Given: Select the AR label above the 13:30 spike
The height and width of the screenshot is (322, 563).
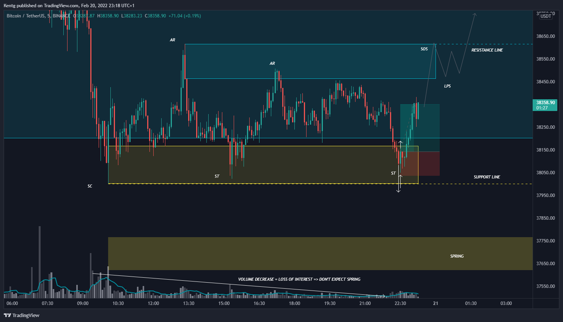Looking at the screenshot, I should point(173,40).
